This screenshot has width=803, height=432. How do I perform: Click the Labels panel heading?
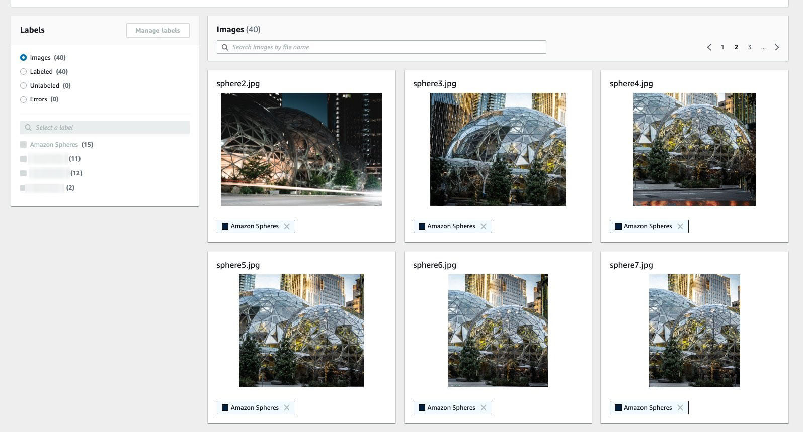32,30
